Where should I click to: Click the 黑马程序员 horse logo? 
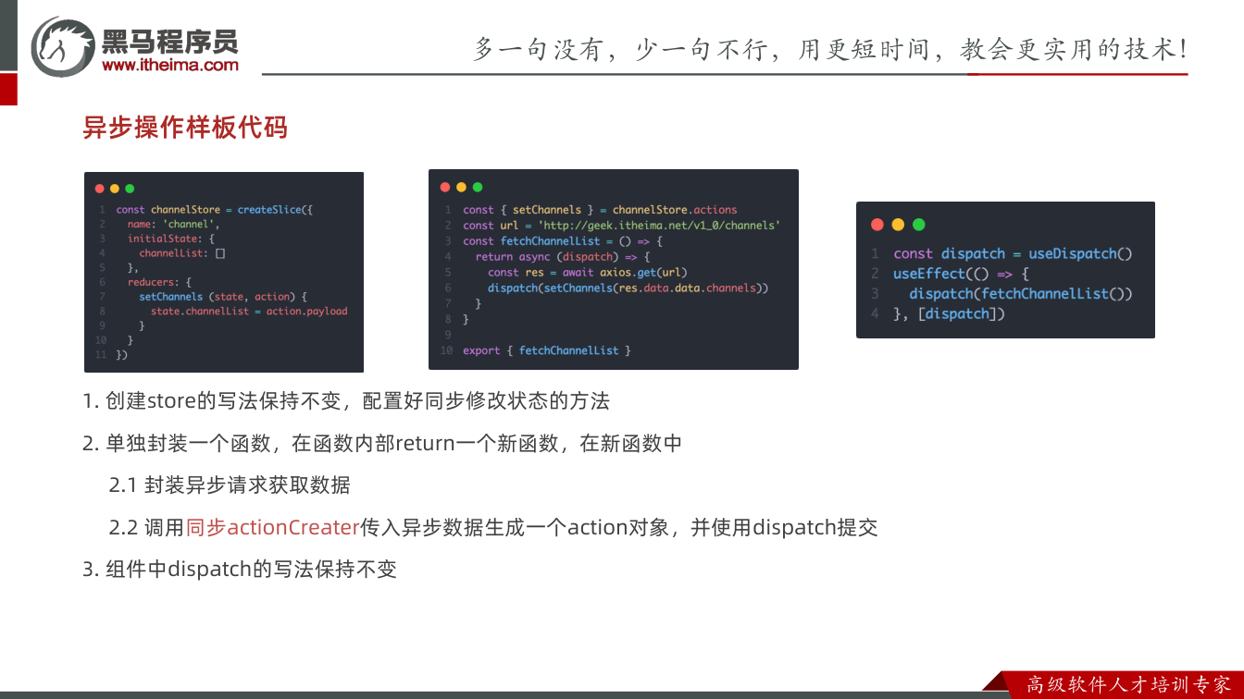(63, 46)
